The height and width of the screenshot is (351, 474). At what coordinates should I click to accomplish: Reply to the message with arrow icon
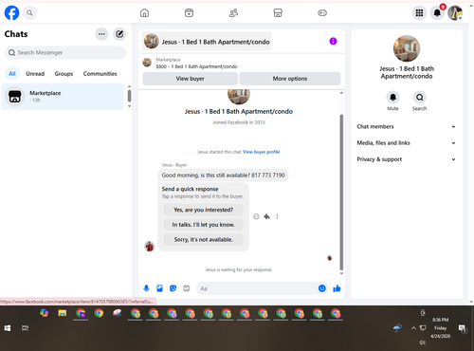tap(267, 216)
